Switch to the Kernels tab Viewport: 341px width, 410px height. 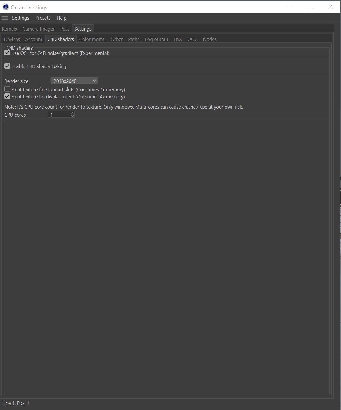point(9,29)
